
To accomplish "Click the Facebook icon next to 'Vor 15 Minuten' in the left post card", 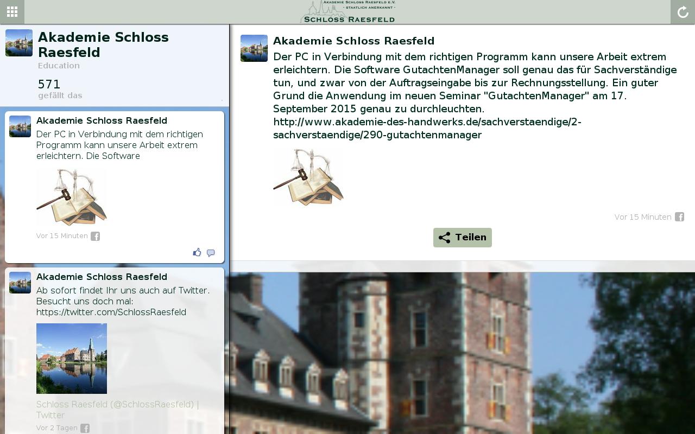I will pyautogui.click(x=95, y=236).
